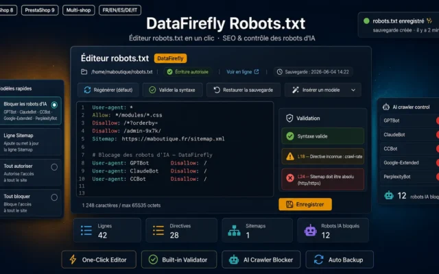
Task: Click the Valider la syntaxe checkmark icon
Action: tap(152, 90)
